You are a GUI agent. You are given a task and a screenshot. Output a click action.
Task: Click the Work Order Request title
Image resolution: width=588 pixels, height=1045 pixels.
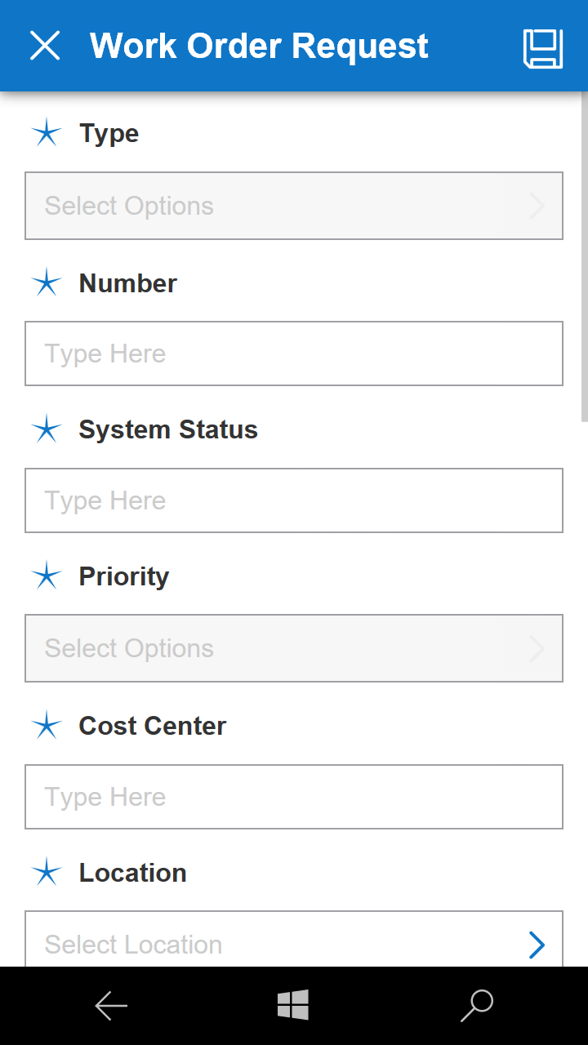[x=259, y=47]
